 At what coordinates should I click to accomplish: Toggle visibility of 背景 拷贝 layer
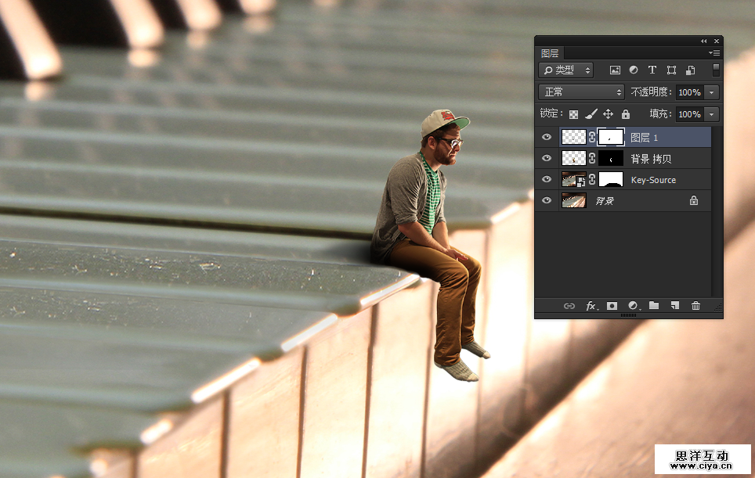click(x=547, y=158)
